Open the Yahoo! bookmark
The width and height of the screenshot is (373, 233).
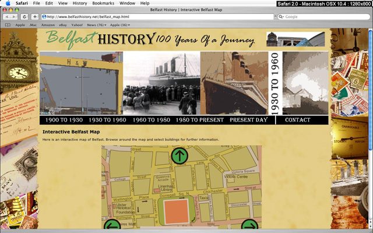pos(77,25)
